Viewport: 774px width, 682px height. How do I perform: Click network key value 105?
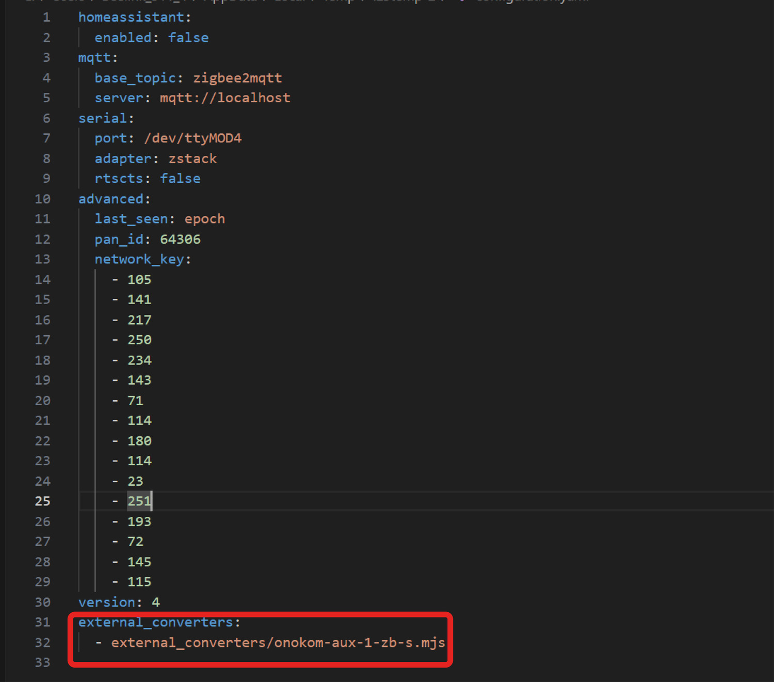(139, 279)
